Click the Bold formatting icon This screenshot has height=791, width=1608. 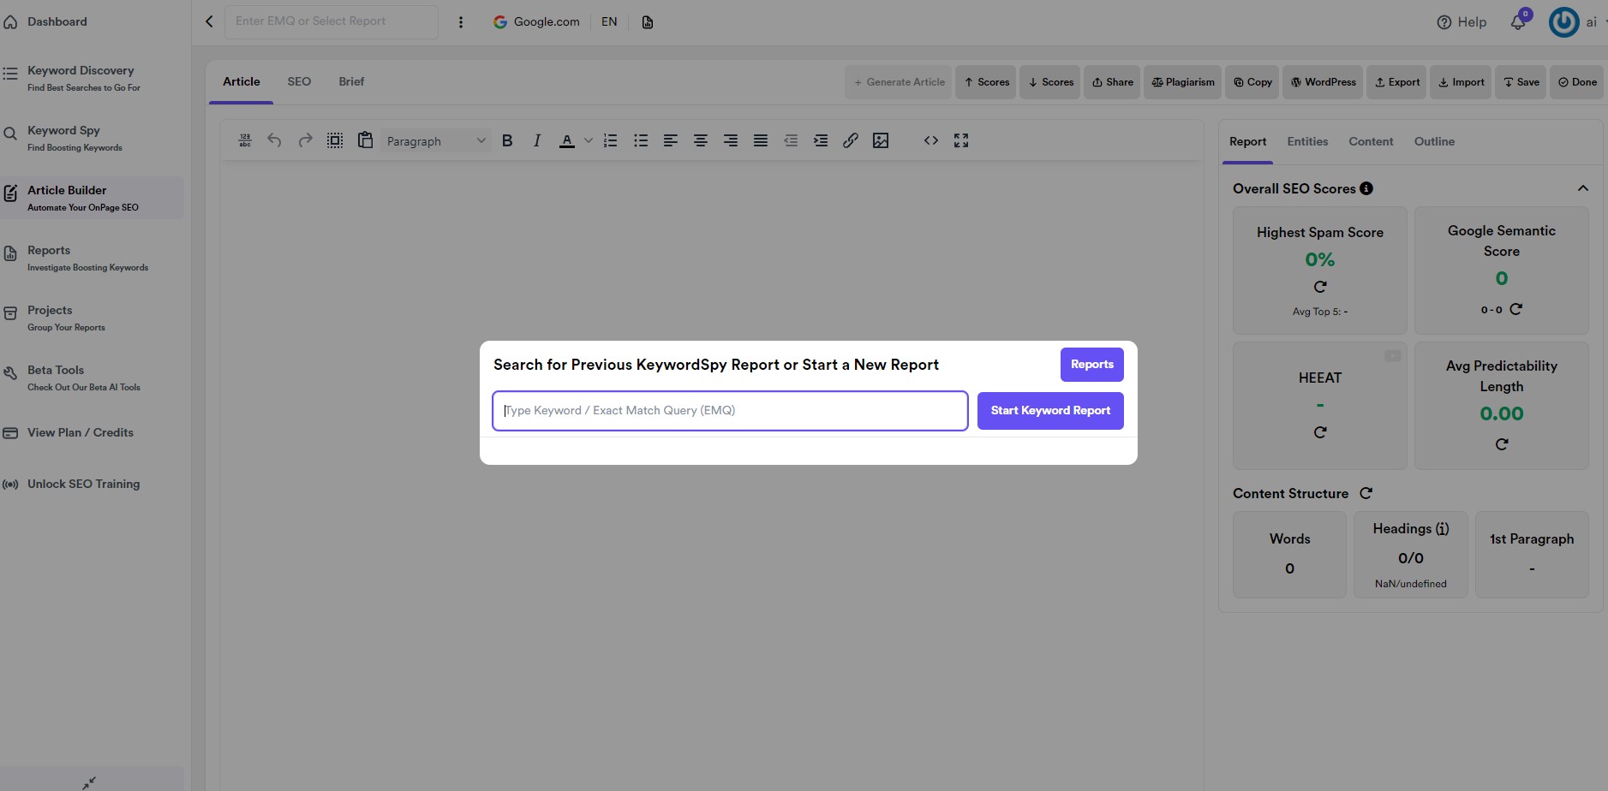point(507,140)
